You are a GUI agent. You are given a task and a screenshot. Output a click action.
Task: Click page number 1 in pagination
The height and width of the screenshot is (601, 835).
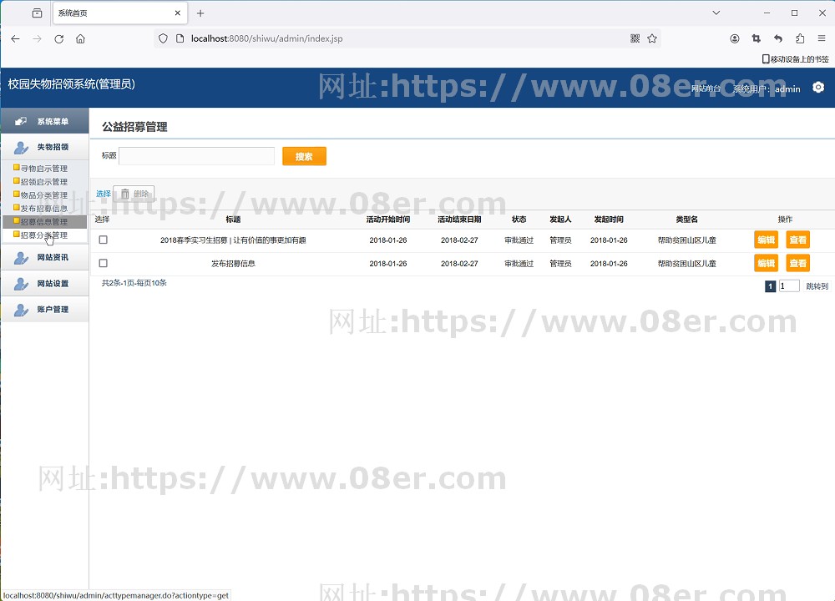point(770,286)
